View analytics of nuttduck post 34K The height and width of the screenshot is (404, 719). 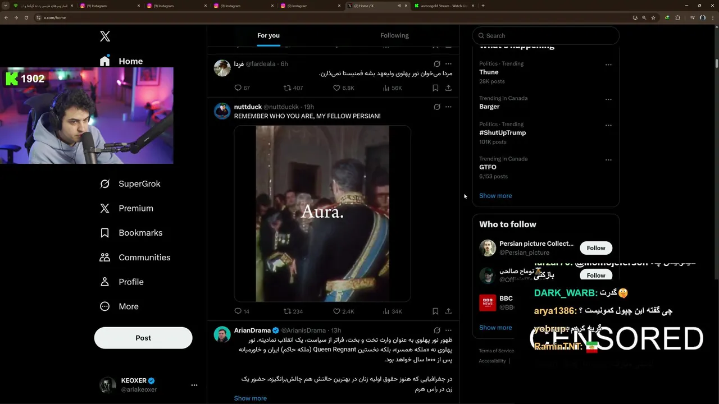[392, 311]
